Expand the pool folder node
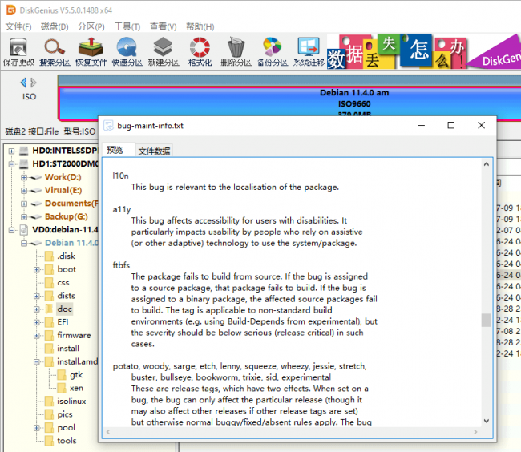This screenshot has height=452, width=521. pyautogui.click(x=37, y=428)
